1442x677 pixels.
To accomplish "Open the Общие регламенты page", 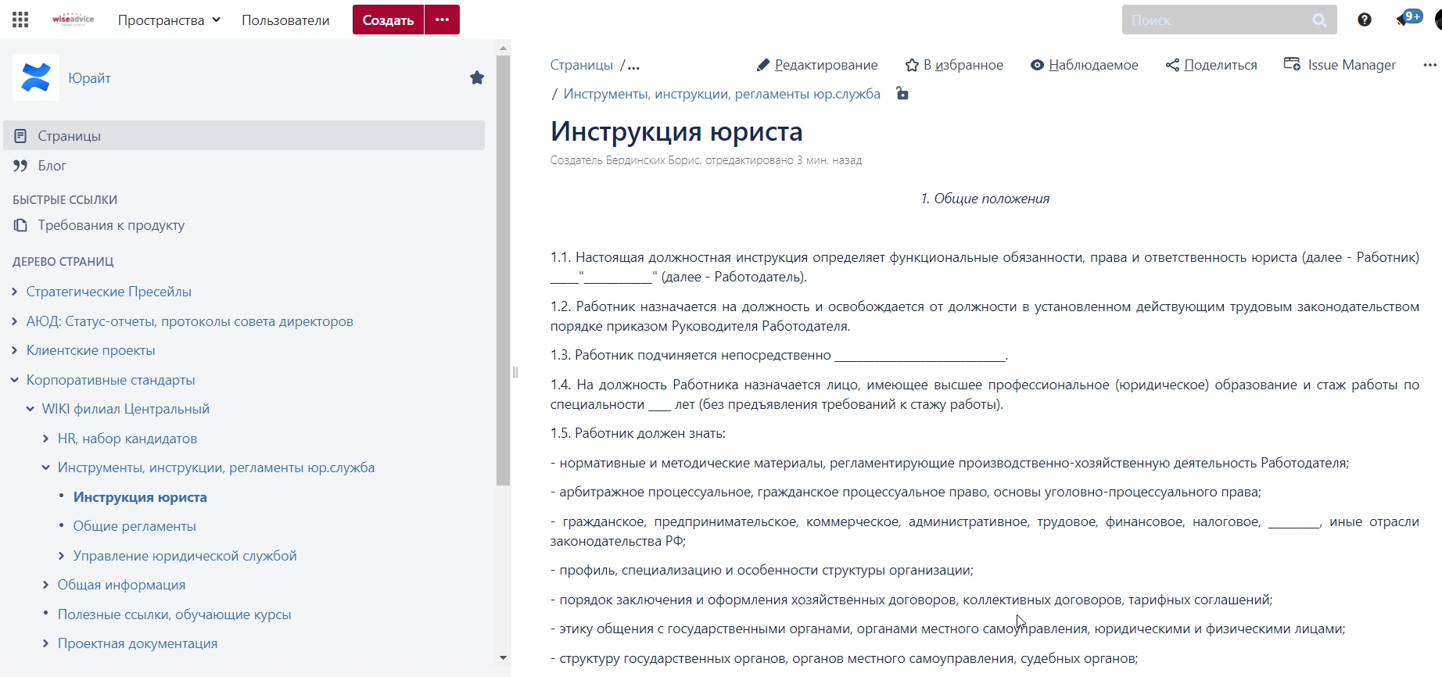I will [135, 526].
